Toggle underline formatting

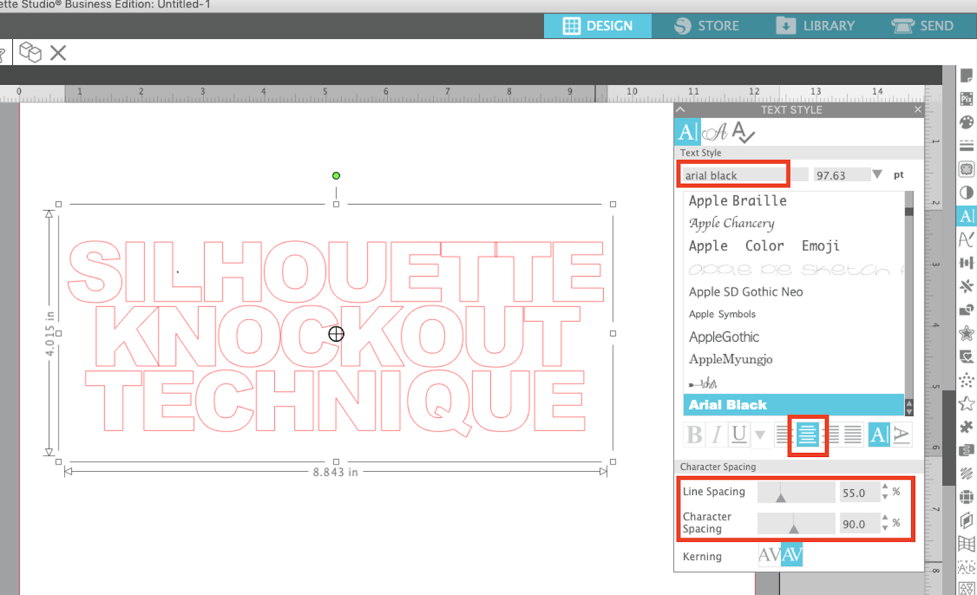739,435
